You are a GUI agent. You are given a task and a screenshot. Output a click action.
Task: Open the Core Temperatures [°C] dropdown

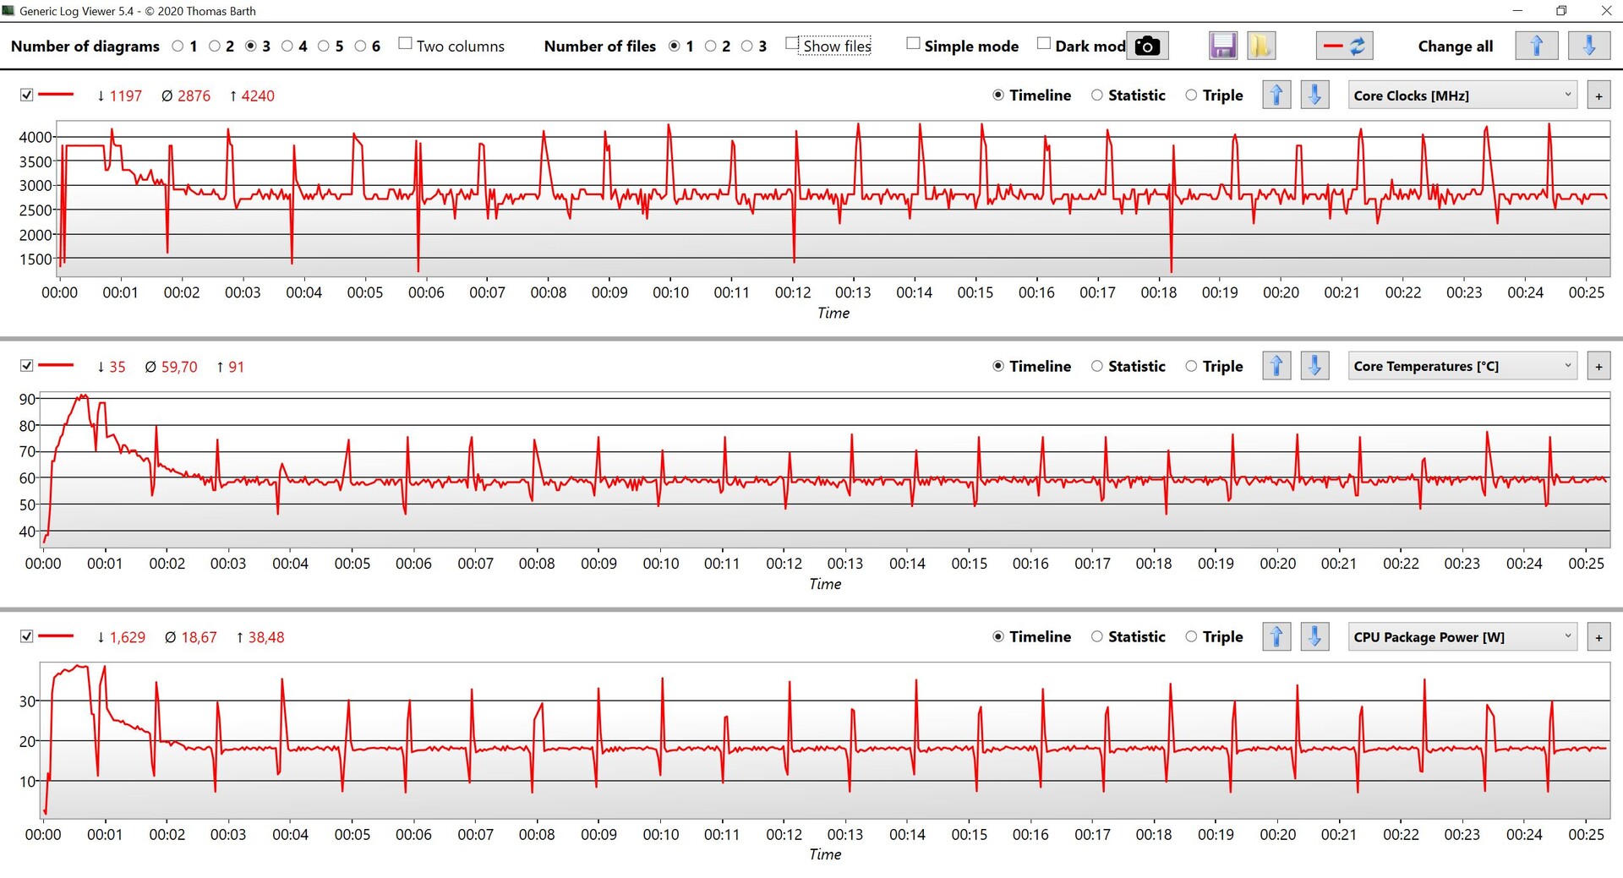point(1462,366)
